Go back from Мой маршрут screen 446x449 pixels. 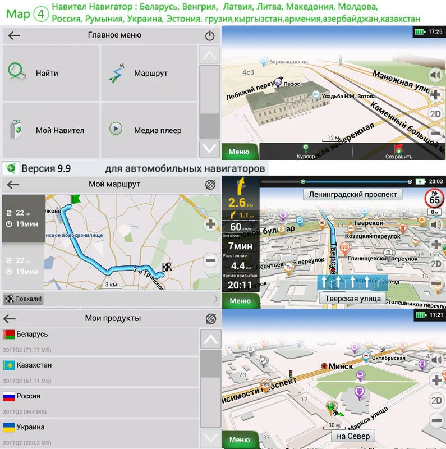coord(13,185)
